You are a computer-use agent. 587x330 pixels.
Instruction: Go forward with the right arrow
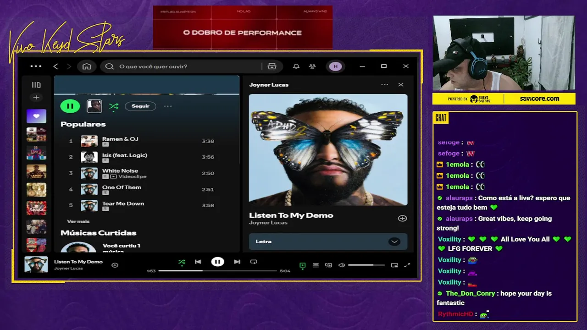(69, 66)
